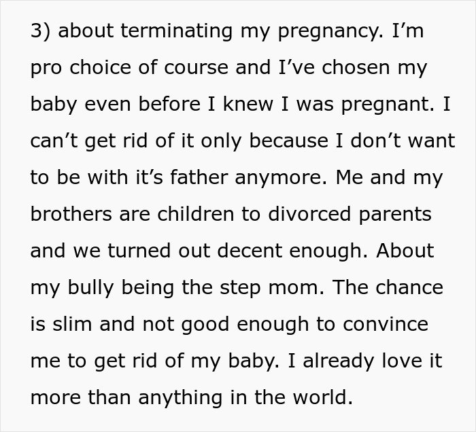The height and width of the screenshot is (432, 476).
Task: Click the word "pregnant" in third line
Action: point(391,105)
